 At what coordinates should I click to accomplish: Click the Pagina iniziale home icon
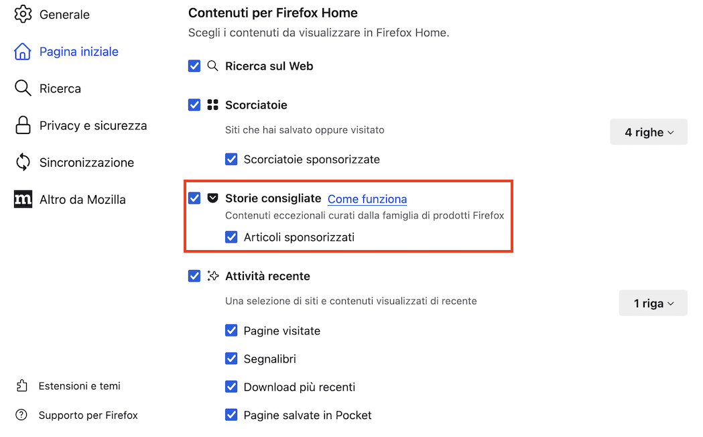pos(23,52)
